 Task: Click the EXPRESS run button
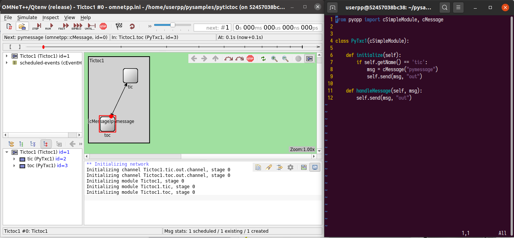(x=76, y=27)
